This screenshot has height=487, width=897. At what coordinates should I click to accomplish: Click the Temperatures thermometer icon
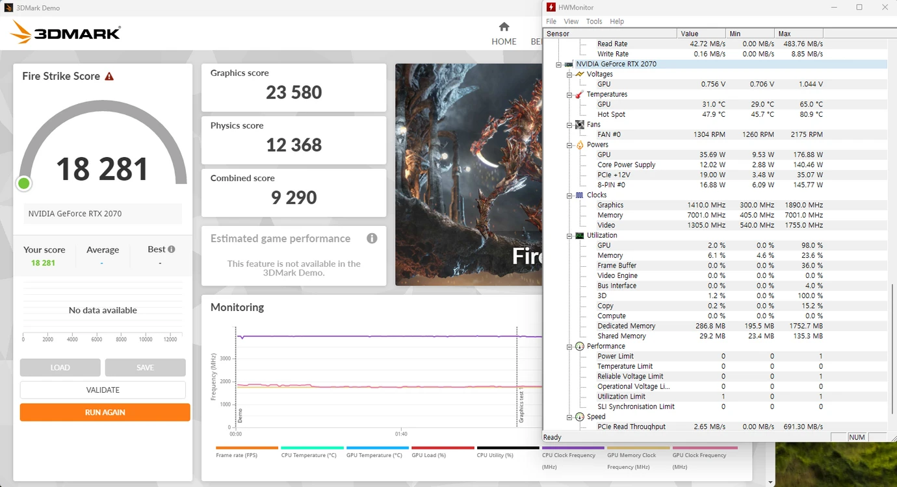tap(579, 94)
